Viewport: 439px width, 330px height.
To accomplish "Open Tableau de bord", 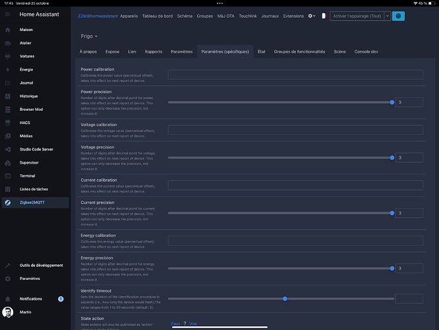I will [158, 16].
